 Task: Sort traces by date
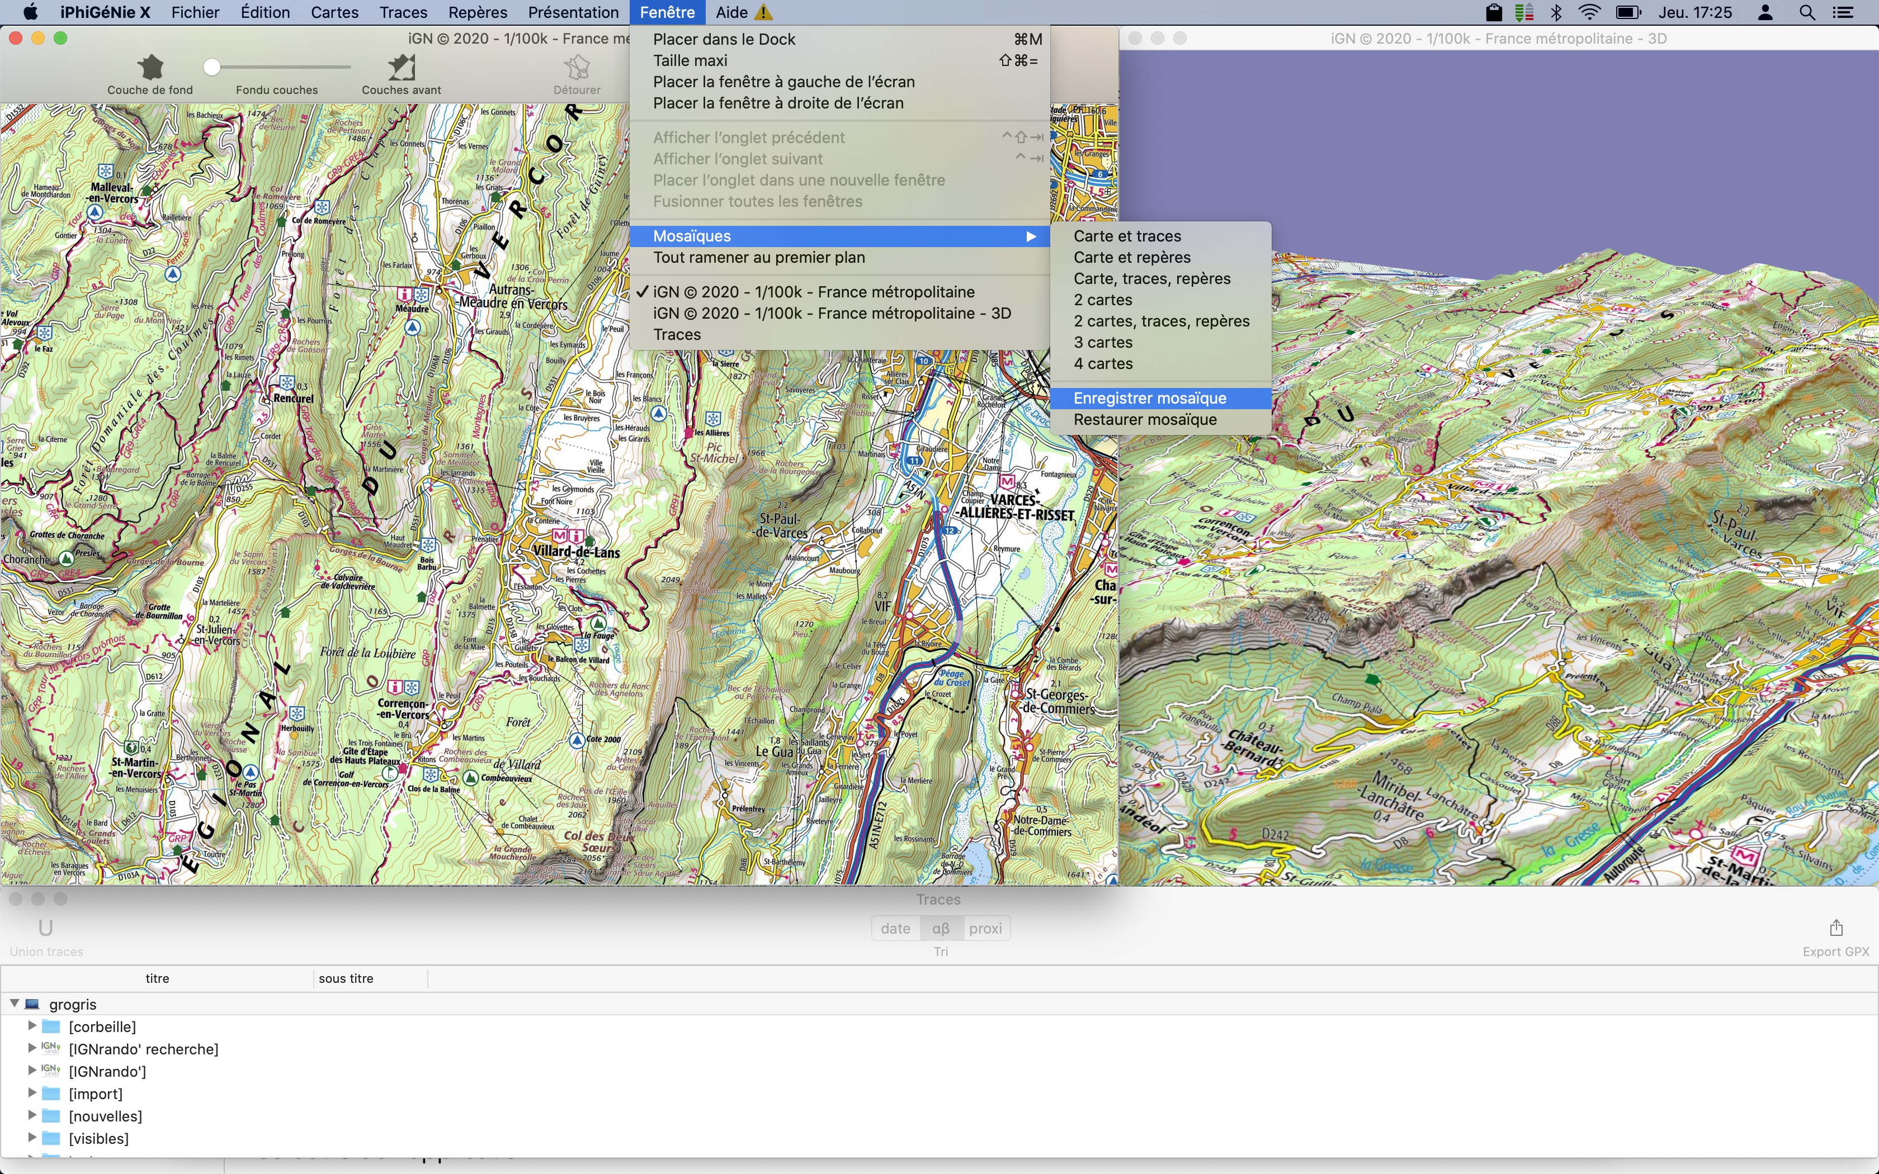click(x=895, y=929)
